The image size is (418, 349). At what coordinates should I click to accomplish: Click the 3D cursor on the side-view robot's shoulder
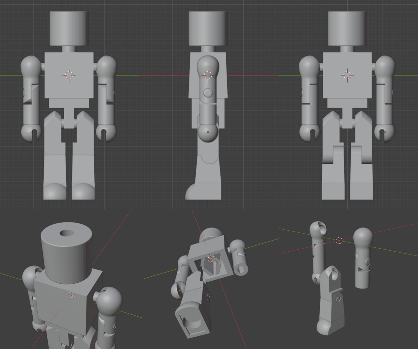208,75
